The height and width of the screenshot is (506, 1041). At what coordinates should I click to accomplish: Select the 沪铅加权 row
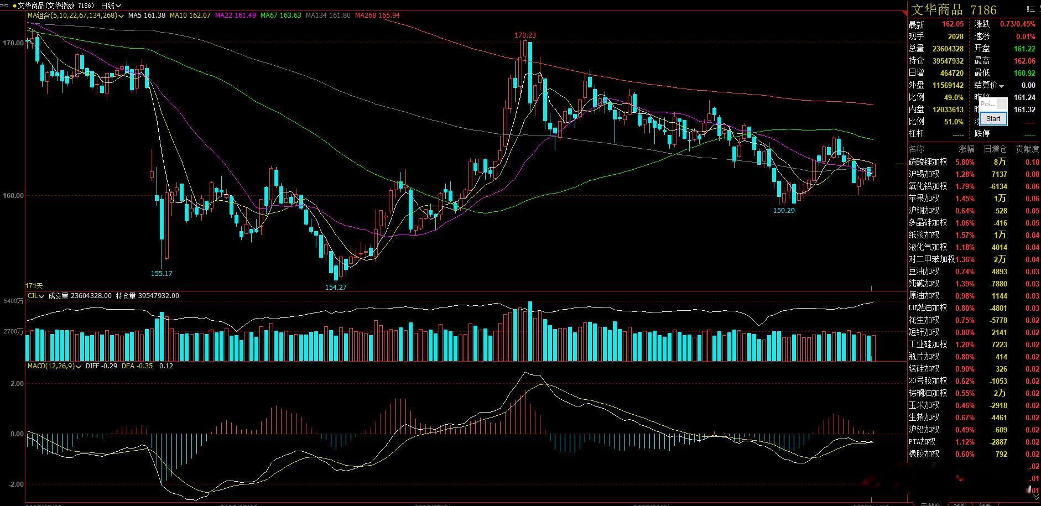(x=974, y=430)
